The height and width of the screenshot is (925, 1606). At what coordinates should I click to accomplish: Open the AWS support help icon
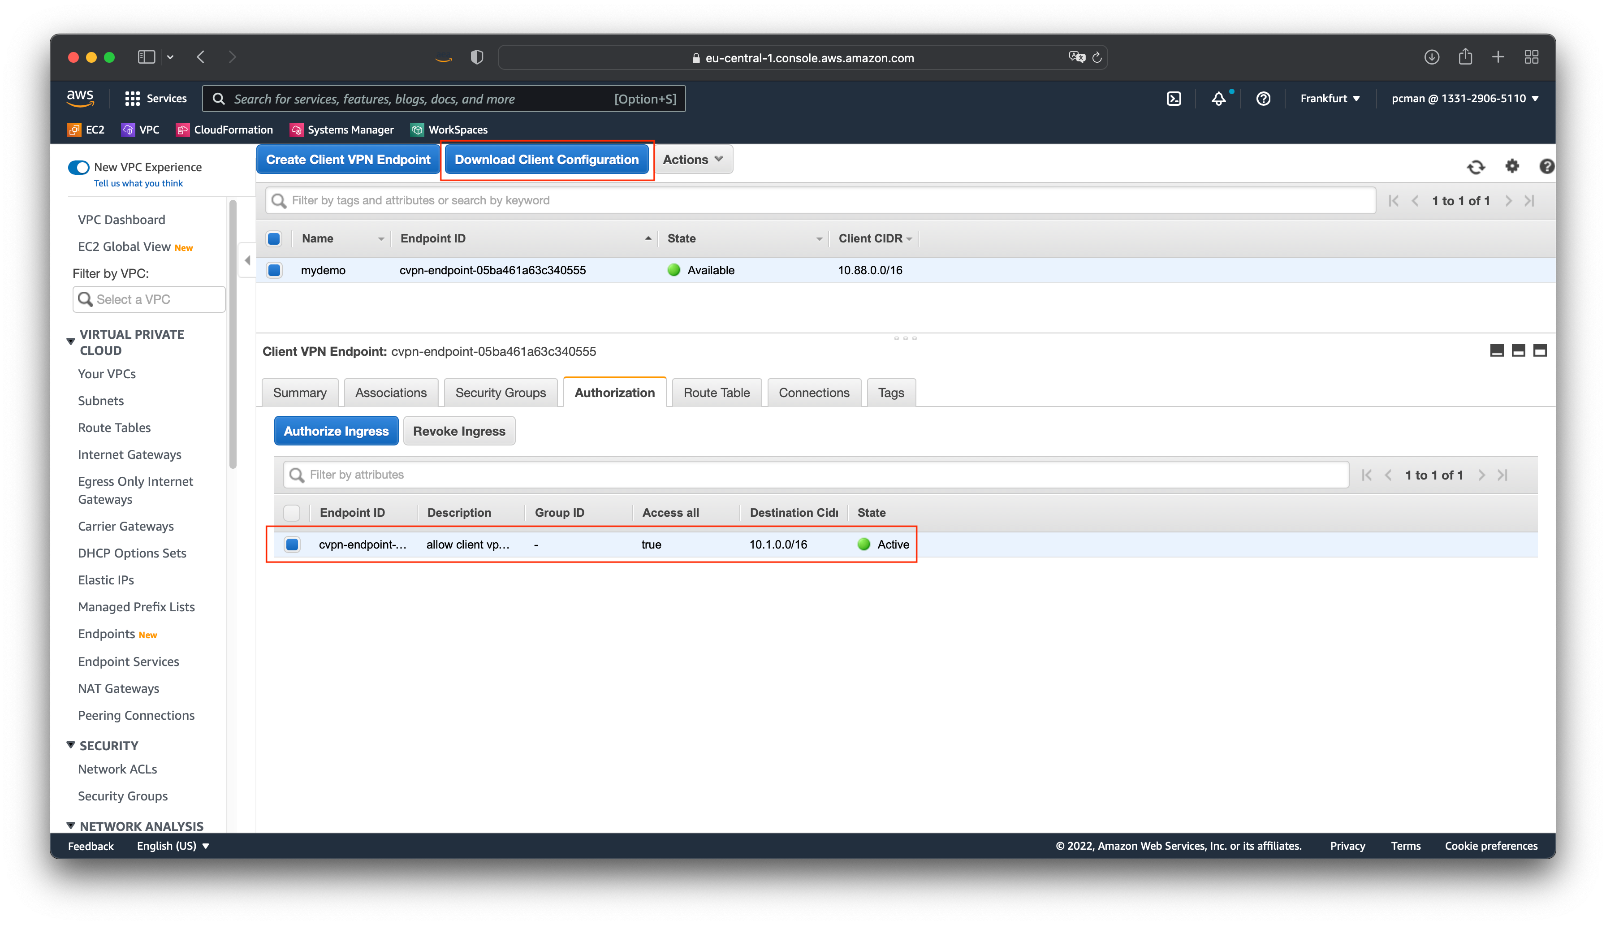(1262, 99)
